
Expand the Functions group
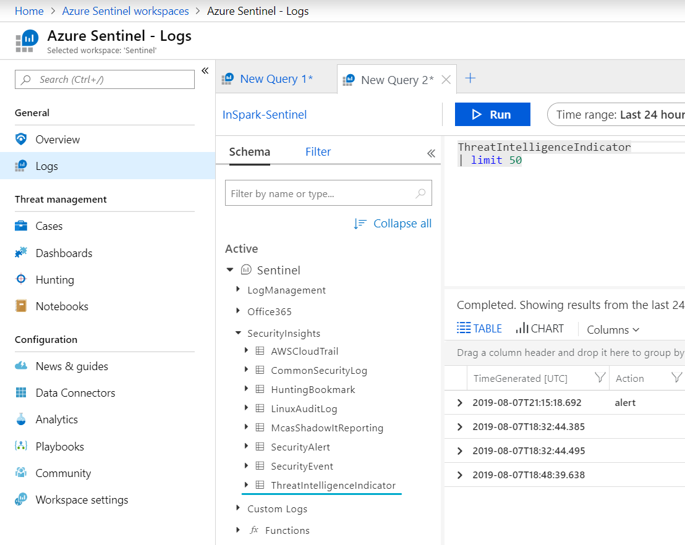(x=237, y=530)
